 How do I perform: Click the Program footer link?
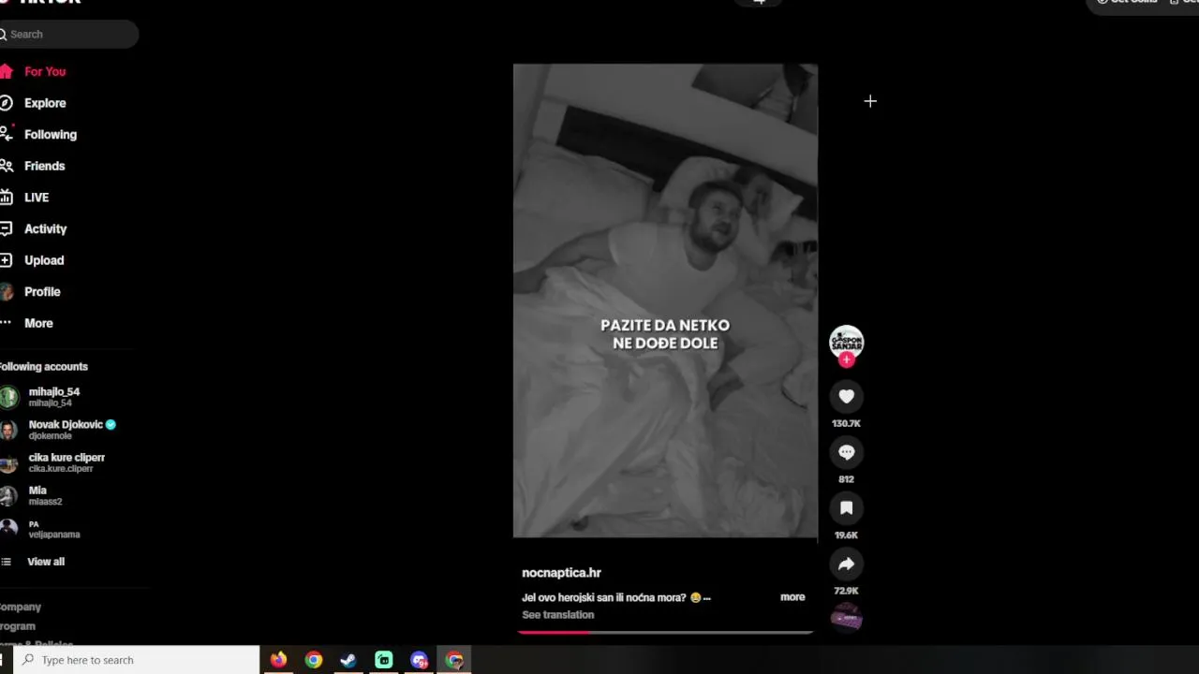coord(18,626)
